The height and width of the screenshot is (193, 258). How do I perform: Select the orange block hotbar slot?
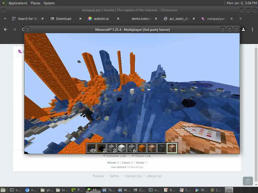tap(142, 148)
